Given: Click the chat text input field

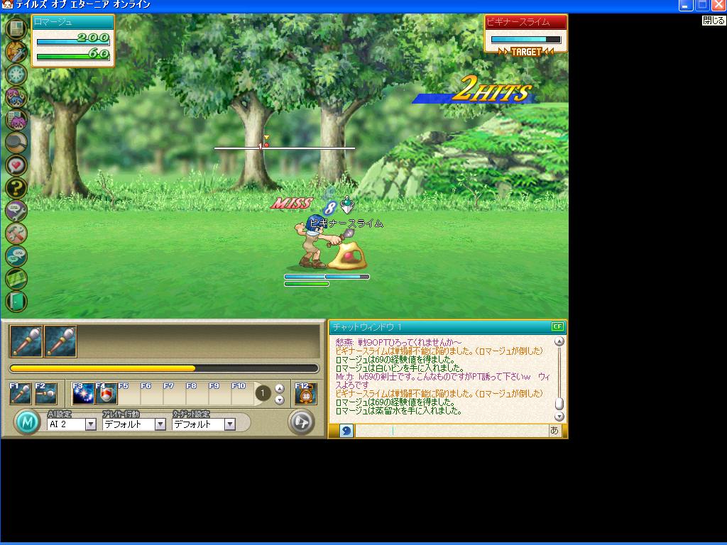Looking at the screenshot, I should pos(452,431).
